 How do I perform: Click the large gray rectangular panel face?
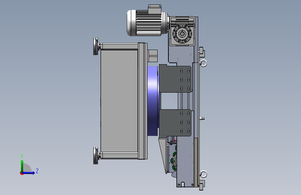click(119, 101)
